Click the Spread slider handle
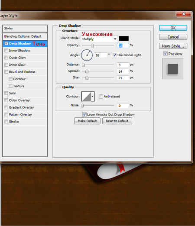Viewport: 195px width, 226px height. pyautogui.click(x=87, y=71)
